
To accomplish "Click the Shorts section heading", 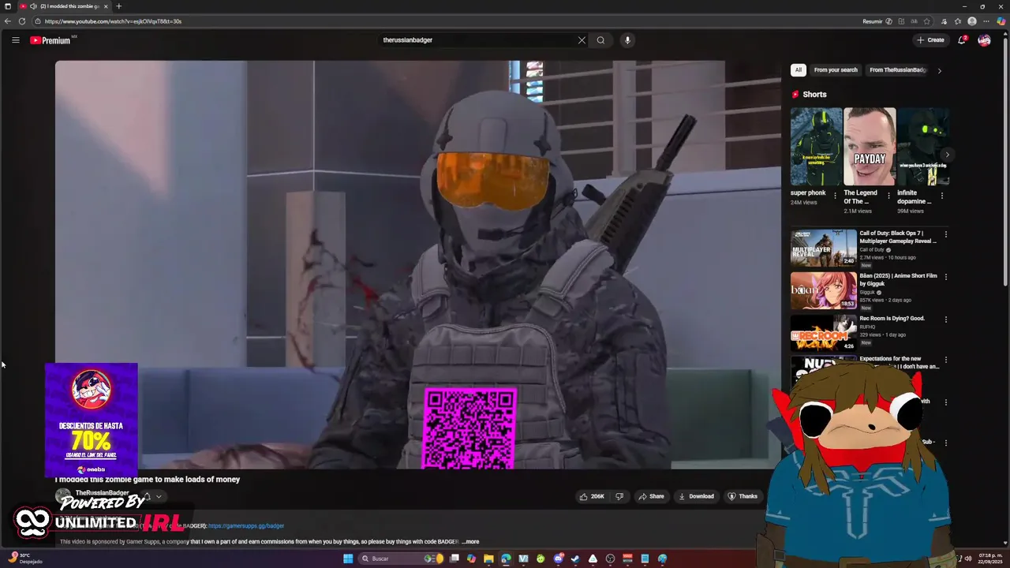I will [x=814, y=94].
